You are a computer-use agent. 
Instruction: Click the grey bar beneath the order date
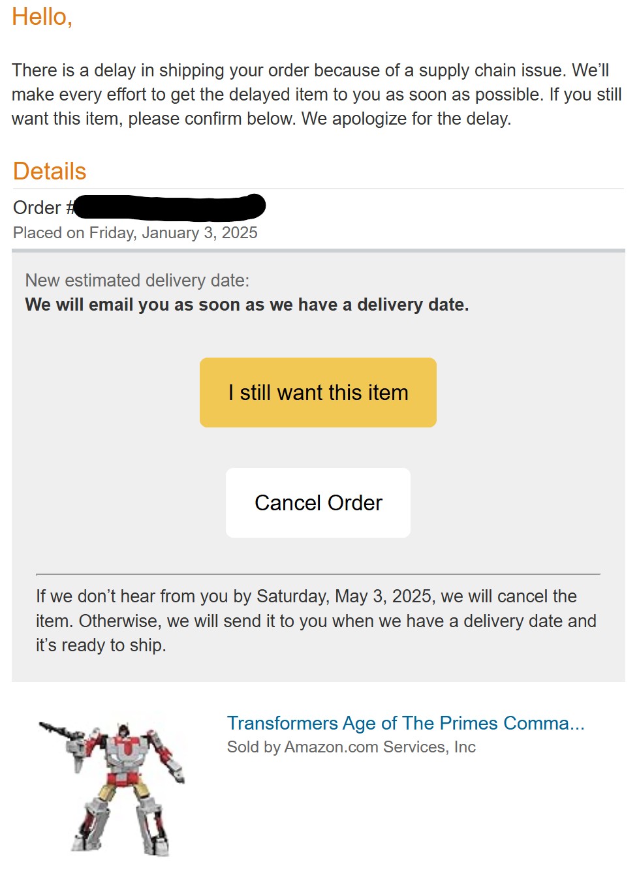point(318,251)
